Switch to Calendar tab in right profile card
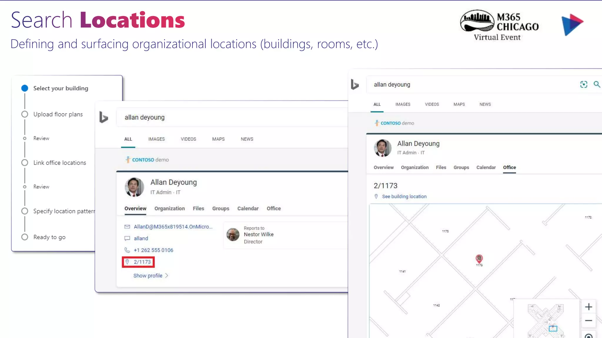This screenshot has height=338, width=602. click(486, 167)
